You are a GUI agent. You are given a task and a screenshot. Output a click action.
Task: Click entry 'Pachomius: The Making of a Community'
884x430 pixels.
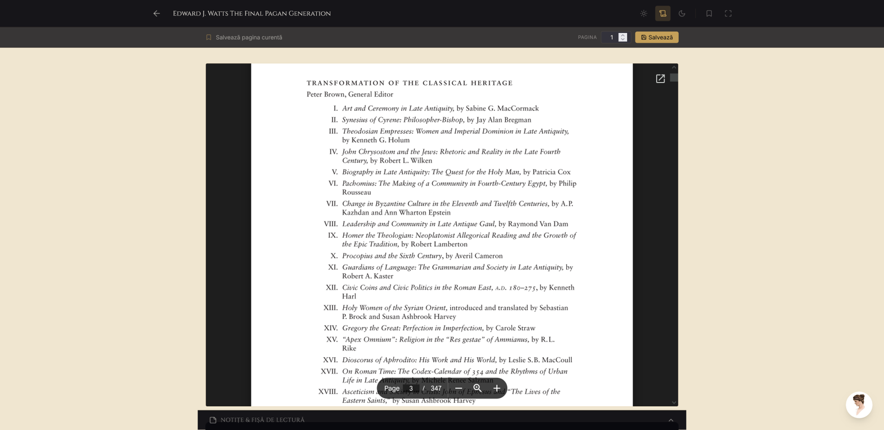tap(459, 188)
